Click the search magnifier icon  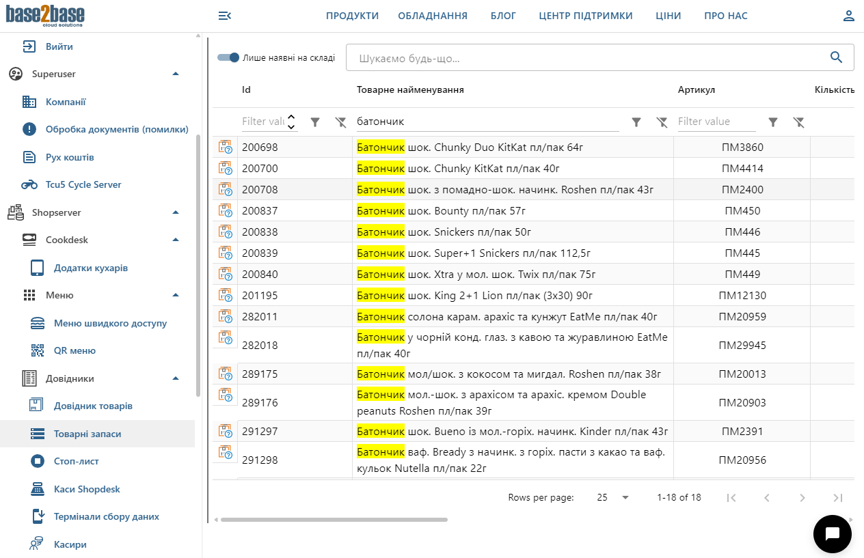pyautogui.click(x=836, y=57)
